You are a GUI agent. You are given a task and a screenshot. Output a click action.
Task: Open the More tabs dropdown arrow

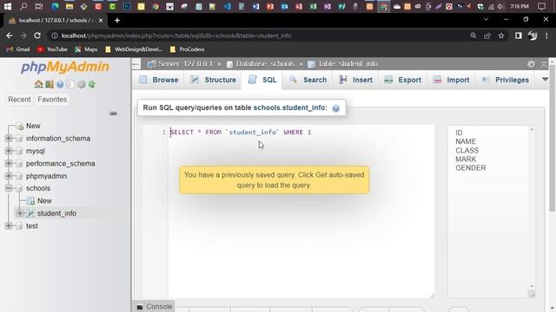(545, 80)
